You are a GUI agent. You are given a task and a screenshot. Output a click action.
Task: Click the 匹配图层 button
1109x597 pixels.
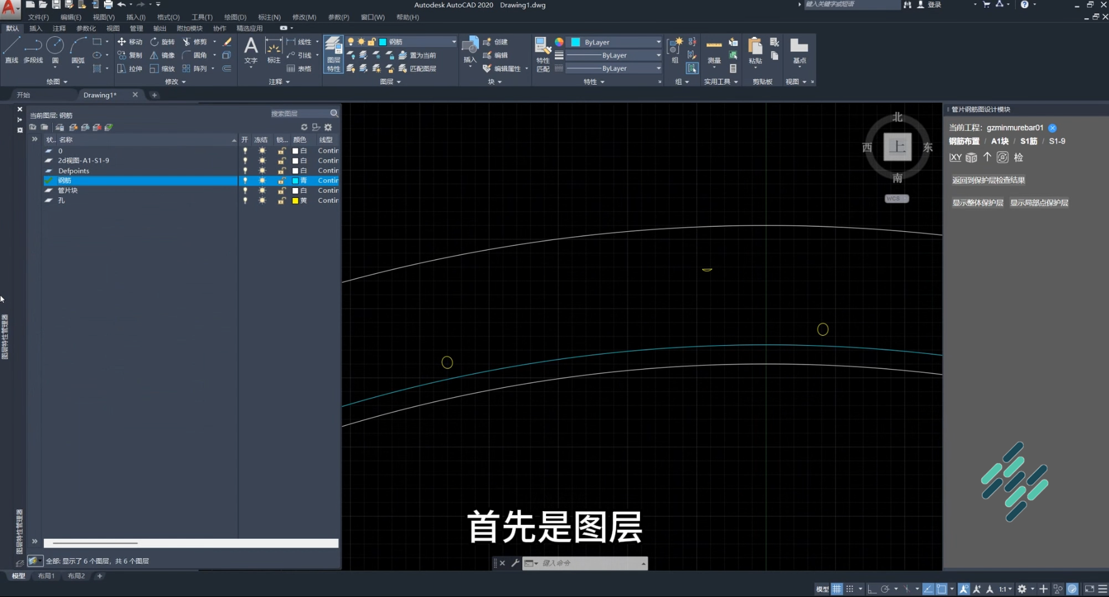tap(418, 68)
